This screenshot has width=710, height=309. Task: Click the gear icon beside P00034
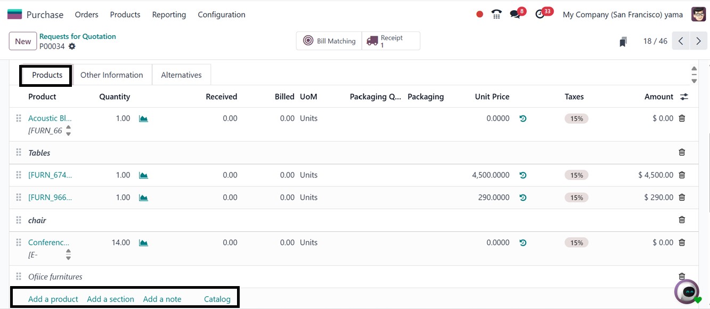72,46
